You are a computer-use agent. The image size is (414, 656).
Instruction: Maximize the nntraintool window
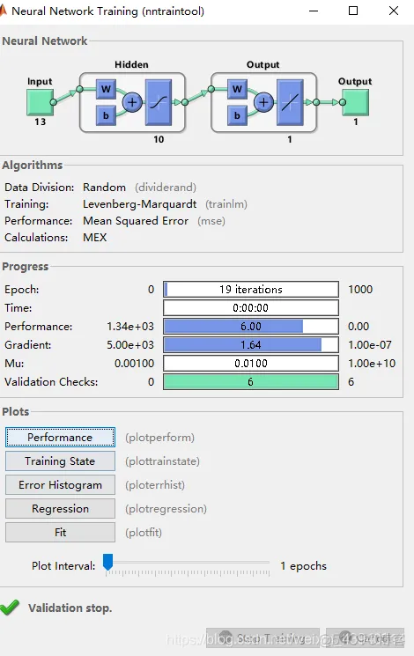pyautogui.click(x=353, y=11)
